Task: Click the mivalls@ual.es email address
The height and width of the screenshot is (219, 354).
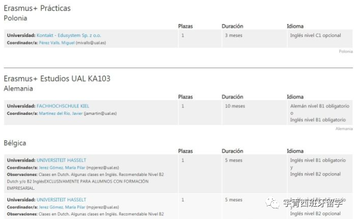Action: [91, 42]
